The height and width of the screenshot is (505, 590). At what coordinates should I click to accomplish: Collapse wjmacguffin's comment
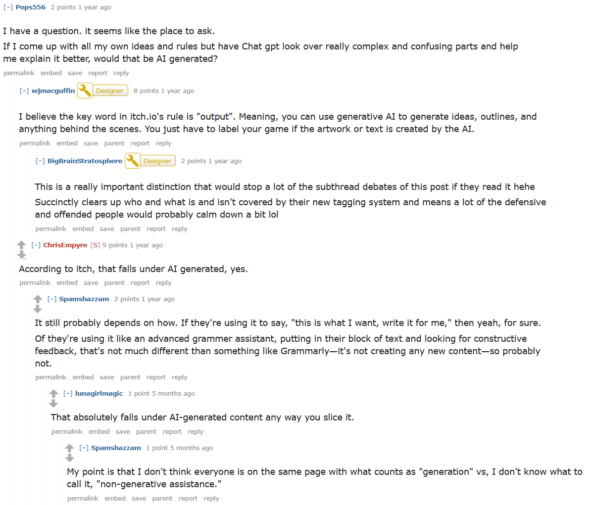(24, 91)
